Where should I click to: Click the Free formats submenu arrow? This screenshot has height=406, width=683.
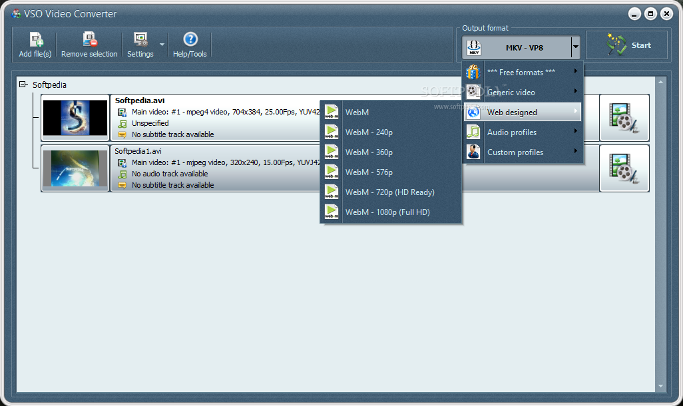tap(576, 71)
